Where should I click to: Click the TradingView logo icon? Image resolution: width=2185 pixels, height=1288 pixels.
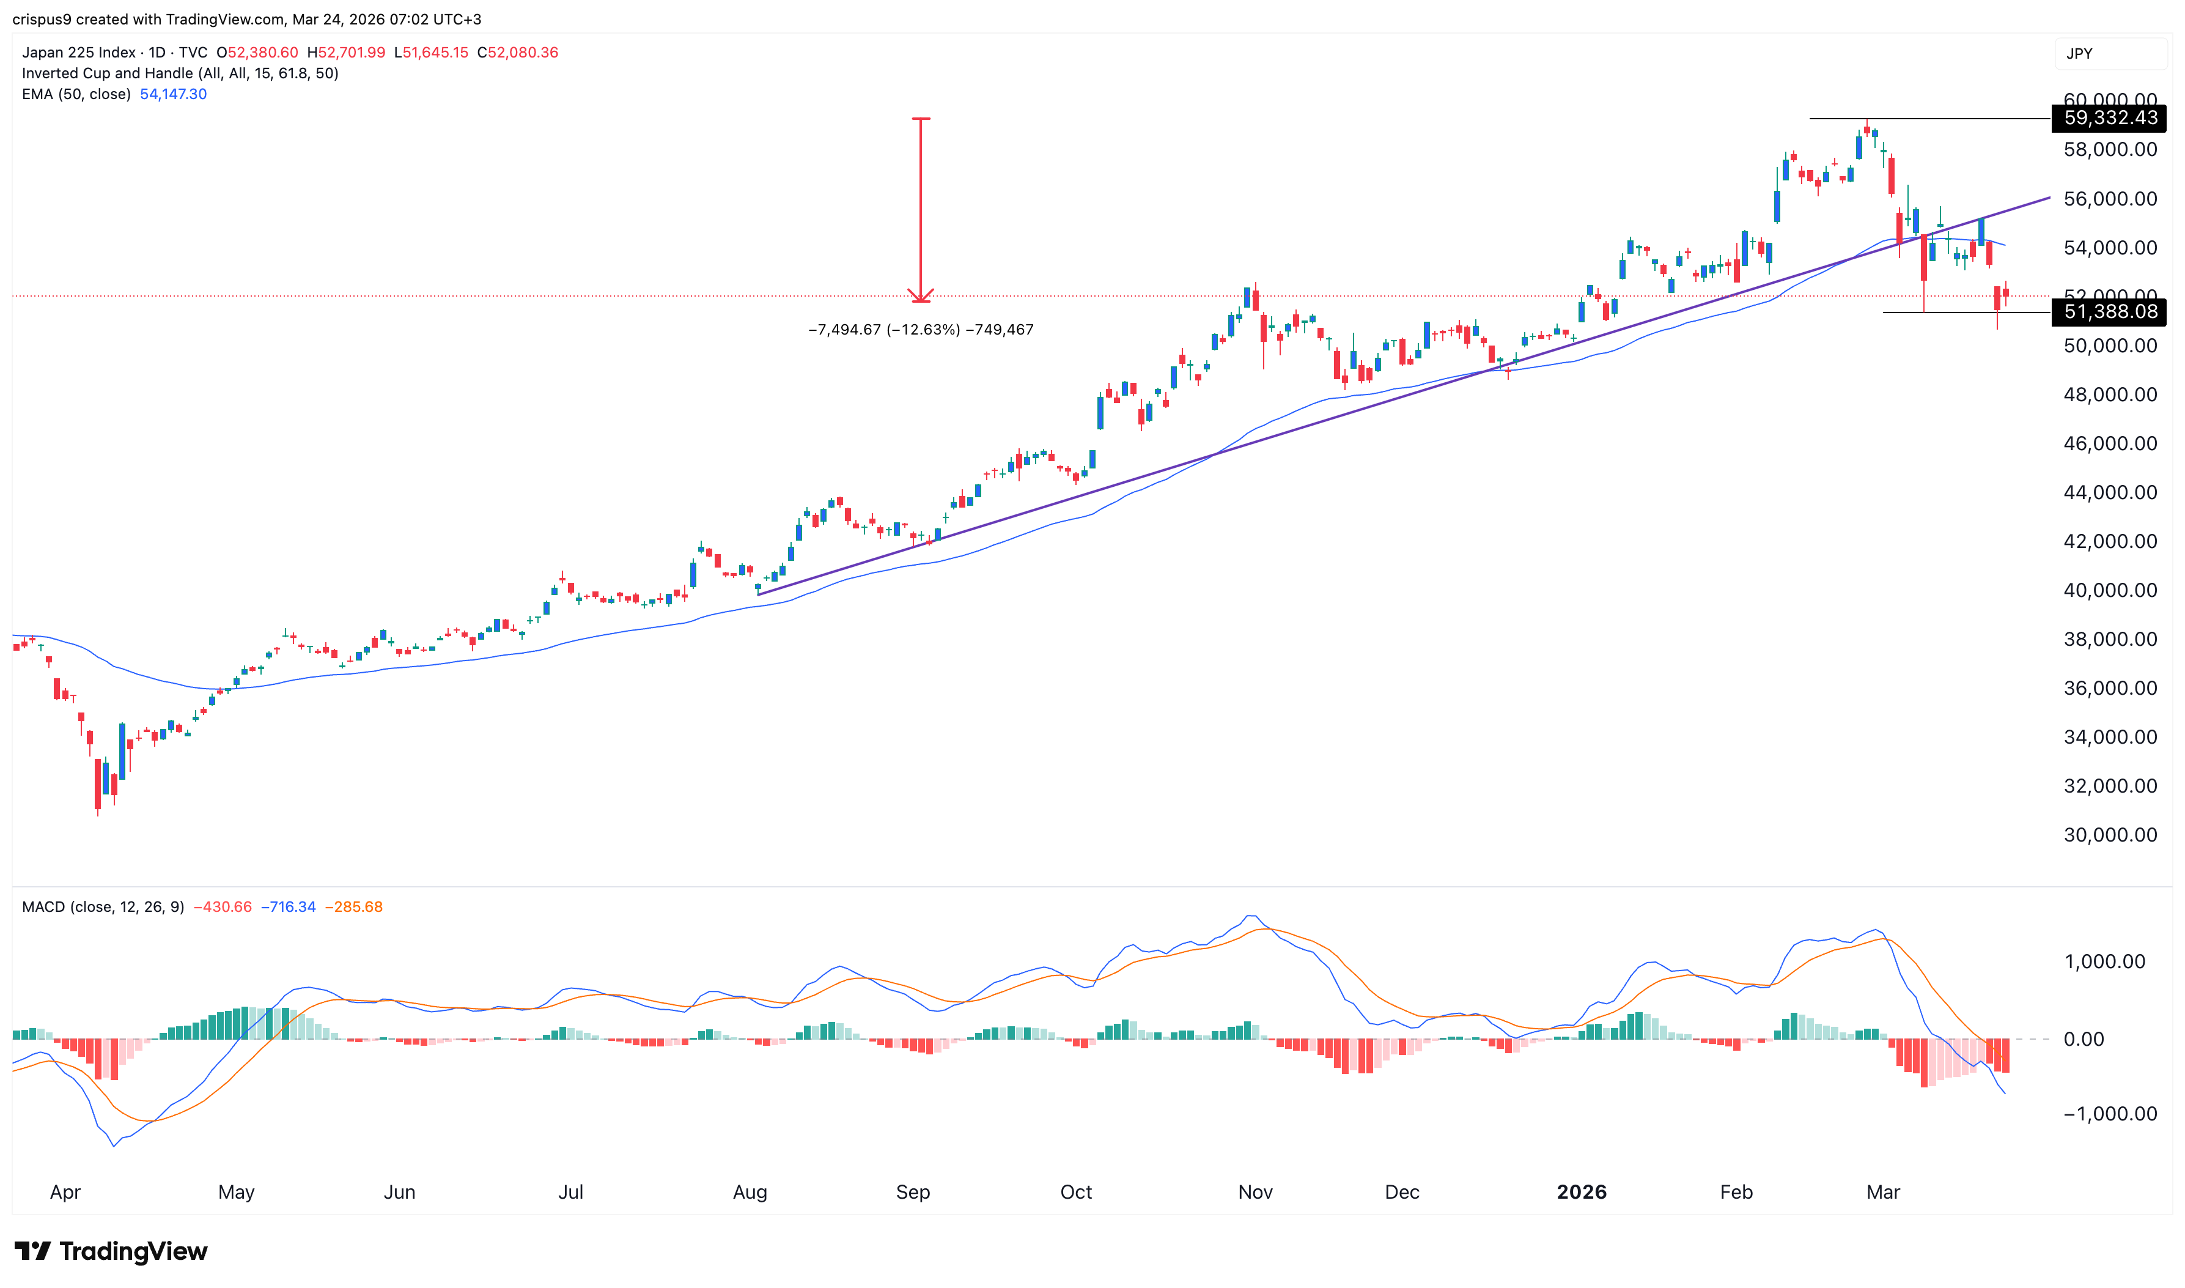[x=33, y=1251]
